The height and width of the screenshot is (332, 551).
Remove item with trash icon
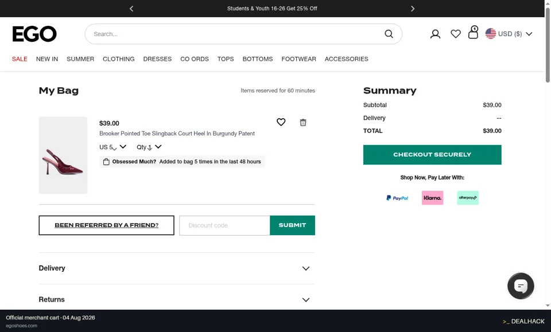pyautogui.click(x=303, y=123)
